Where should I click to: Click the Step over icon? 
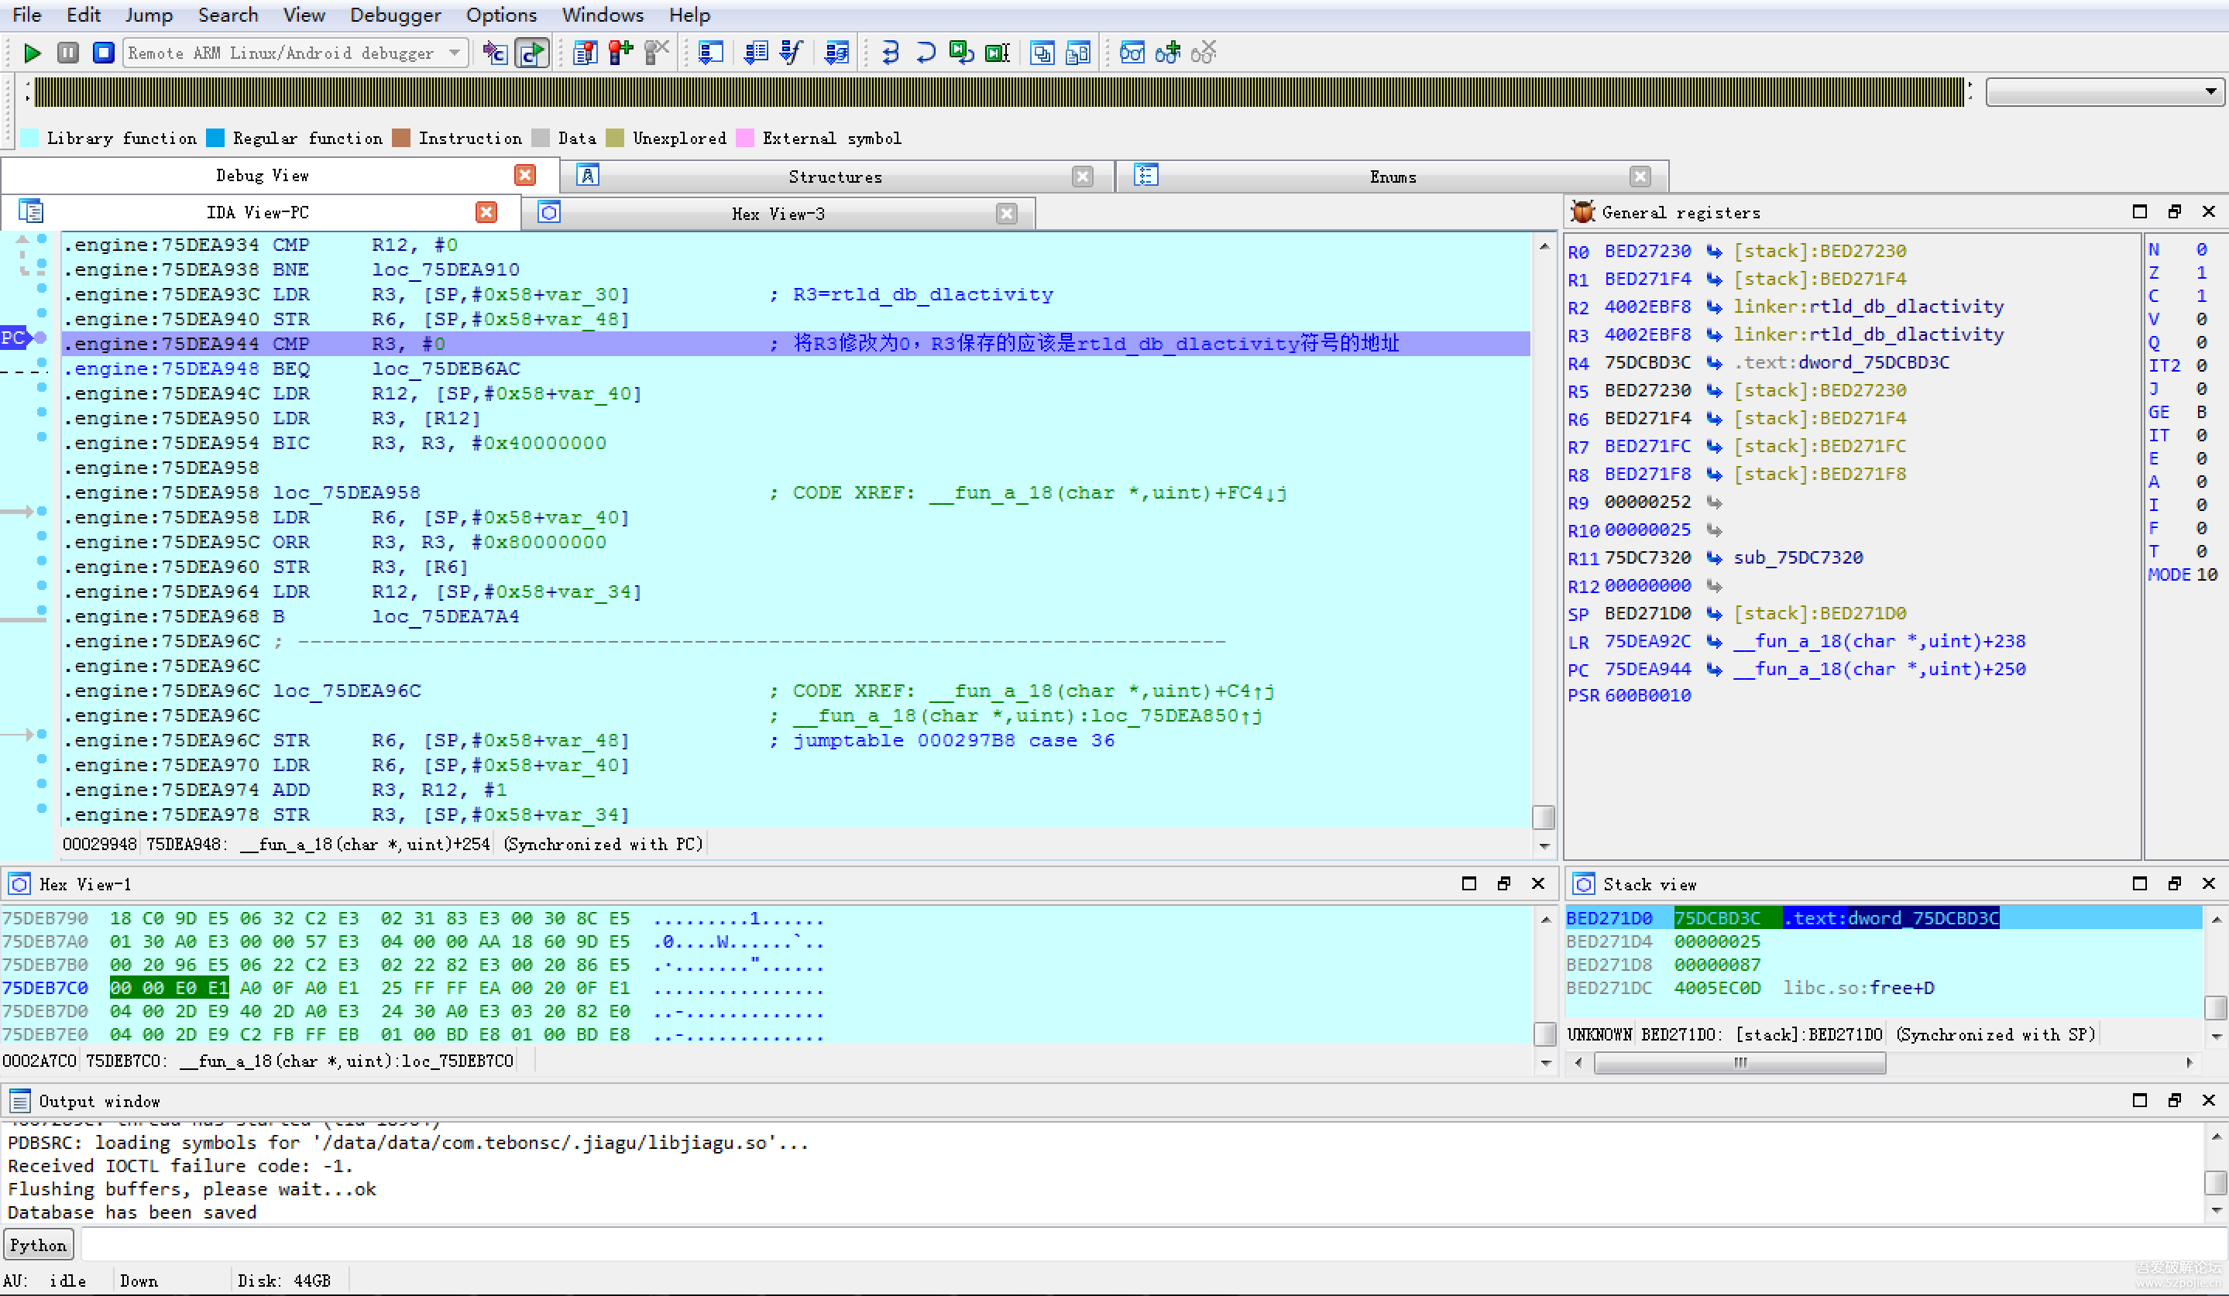click(926, 53)
